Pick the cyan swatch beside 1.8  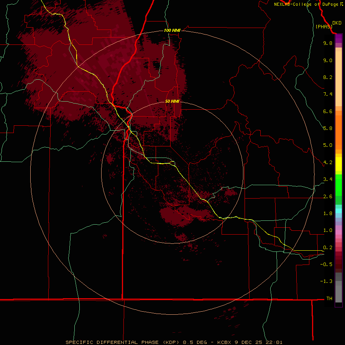[x=338, y=211]
